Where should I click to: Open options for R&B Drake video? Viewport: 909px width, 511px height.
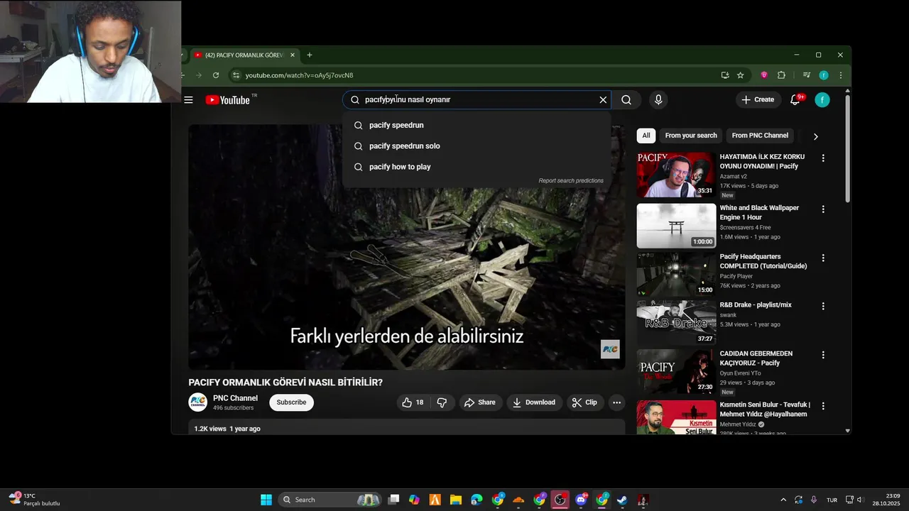[x=823, y=307]
